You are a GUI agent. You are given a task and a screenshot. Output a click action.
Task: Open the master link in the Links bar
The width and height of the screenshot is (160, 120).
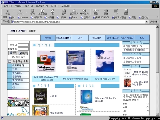pos(23,17)
